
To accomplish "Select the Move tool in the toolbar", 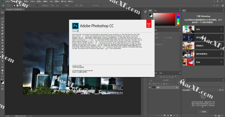I will (x=2, y=12).
